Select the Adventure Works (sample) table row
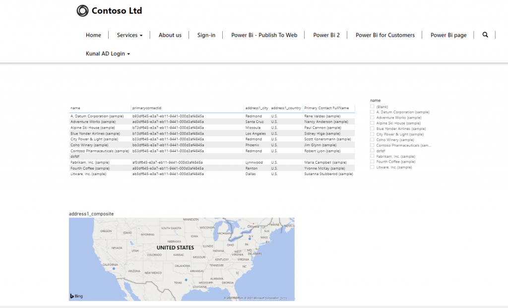 (x=212, y=122)
